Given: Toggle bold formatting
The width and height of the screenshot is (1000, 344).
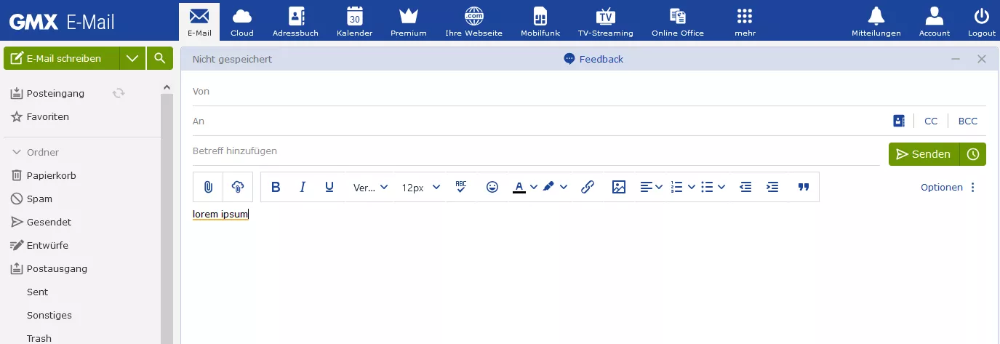Looking at the screenshot, I should 276,187.
